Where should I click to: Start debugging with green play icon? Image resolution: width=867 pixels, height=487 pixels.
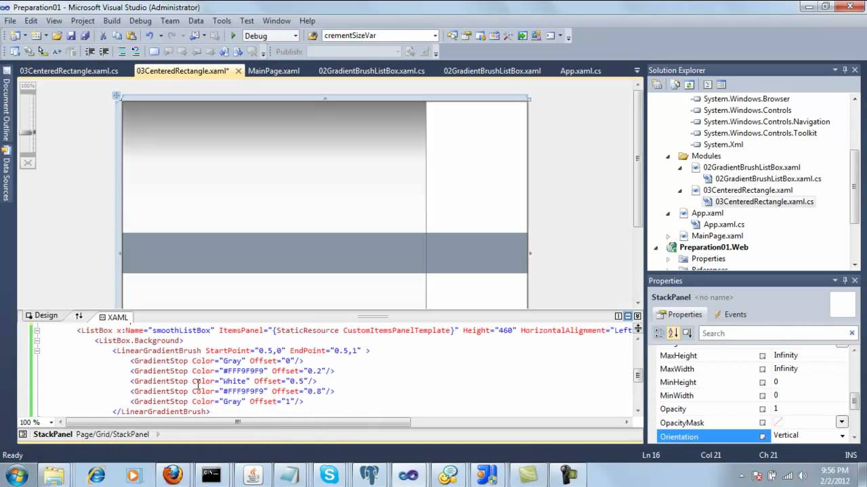point(233,36)
